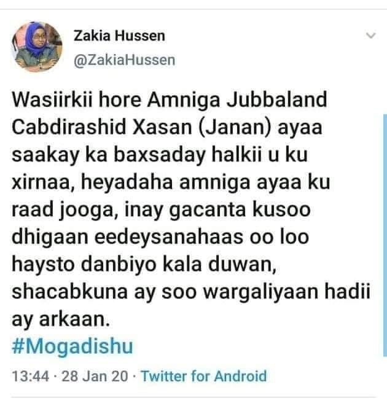
Task: Expand the tweet options chevron menu
Action: point(370,36)
